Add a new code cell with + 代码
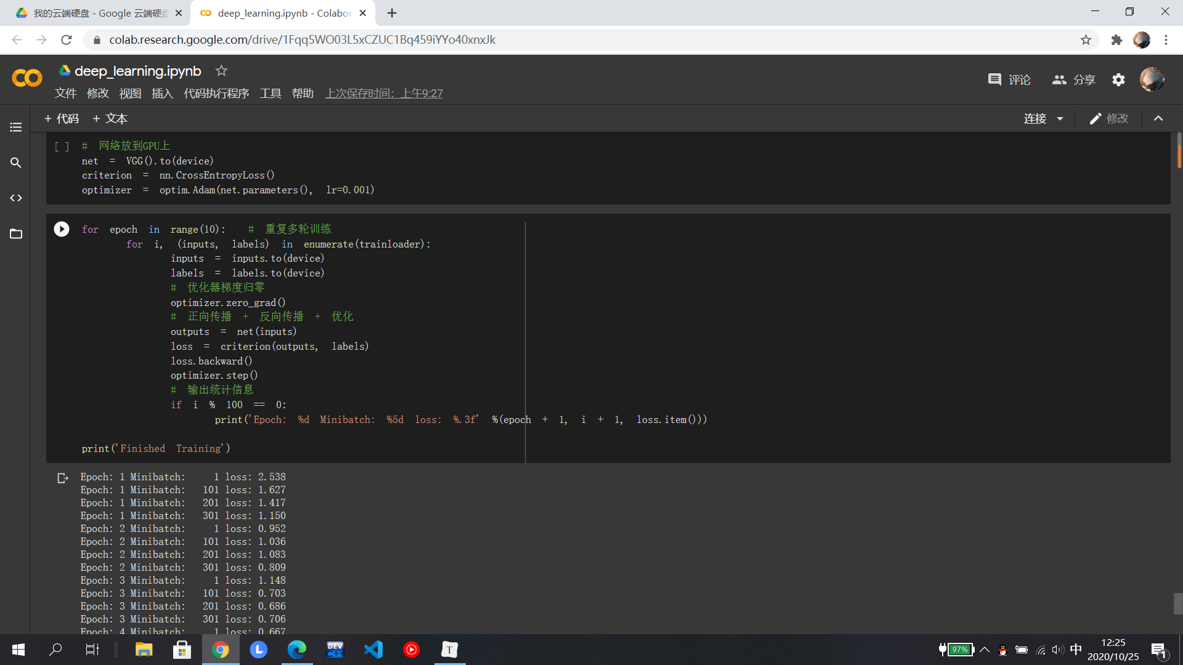 tap(62, 119)
